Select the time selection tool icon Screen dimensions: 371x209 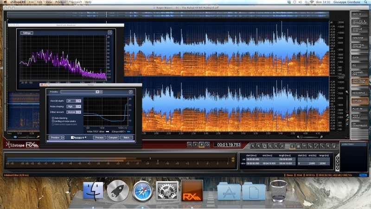tap(293, 146)
